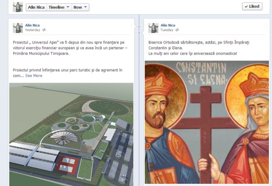Click globe privacy icon next to Tuesday

point(177,30)
